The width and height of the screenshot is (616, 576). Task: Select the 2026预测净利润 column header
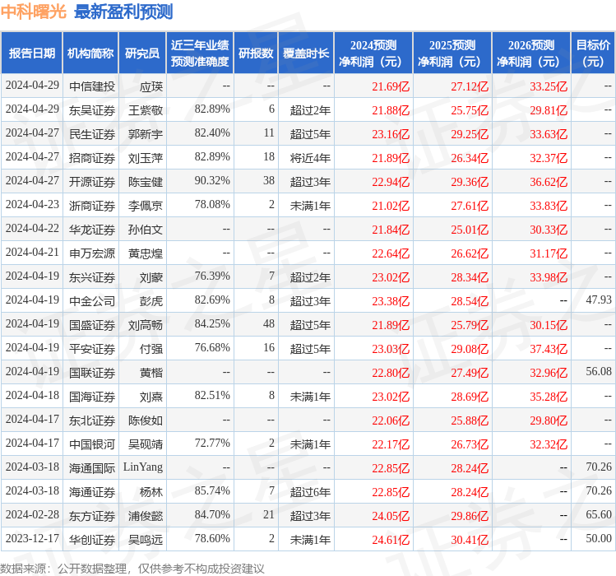[531, 53]
